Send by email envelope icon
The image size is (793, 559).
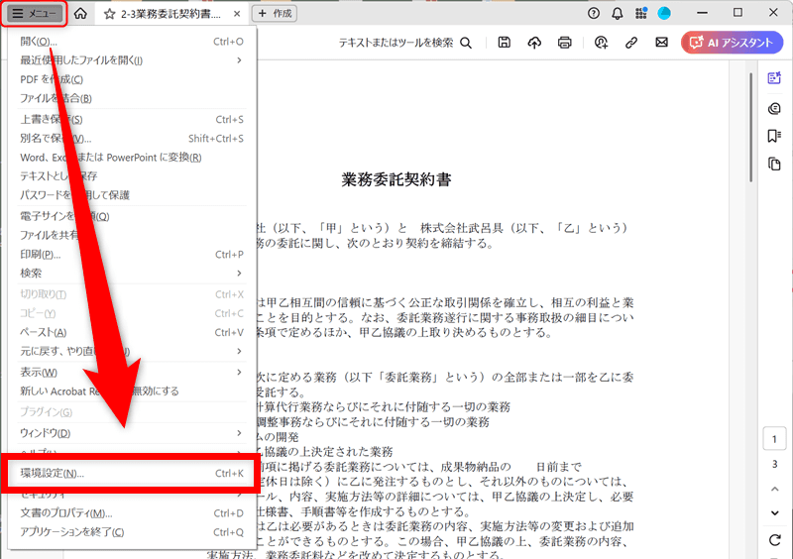pos(661,43)
